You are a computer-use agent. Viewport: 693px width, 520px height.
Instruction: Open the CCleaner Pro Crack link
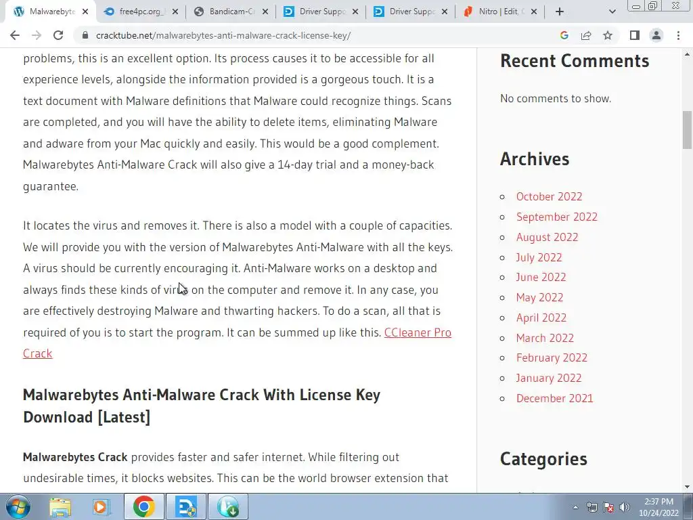tap(418, 332)
